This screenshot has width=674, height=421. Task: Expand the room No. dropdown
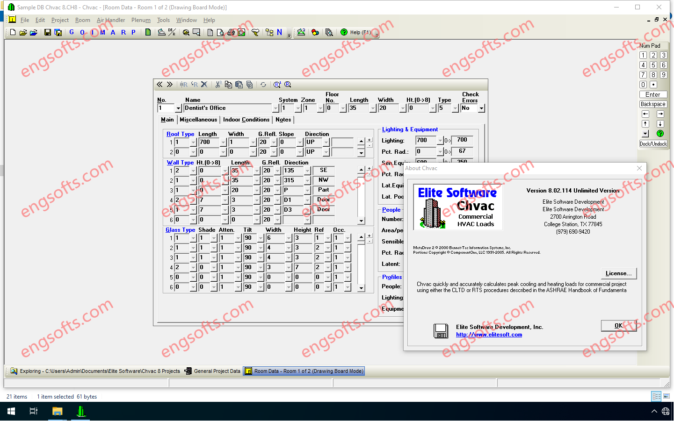(x=178, y=108)
